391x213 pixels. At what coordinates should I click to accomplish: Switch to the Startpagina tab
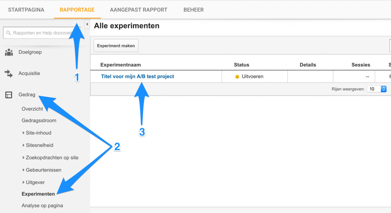point(26,10)
